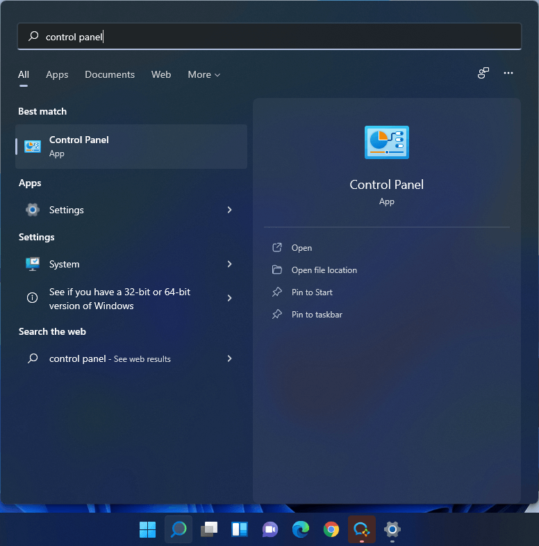This screenshot has height=546, width=539.
Task: Open the Teams Chat taskbar icon
Action: (270, 529)
